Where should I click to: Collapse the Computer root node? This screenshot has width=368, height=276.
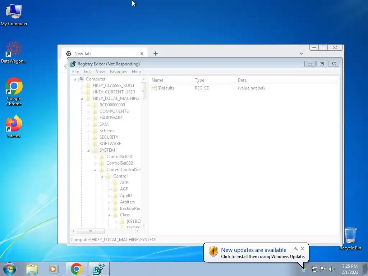coord(75,79)
